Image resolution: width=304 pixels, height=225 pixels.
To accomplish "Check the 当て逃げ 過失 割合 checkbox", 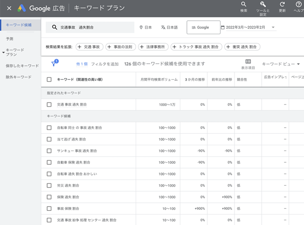I will click(x=49, y=139).
